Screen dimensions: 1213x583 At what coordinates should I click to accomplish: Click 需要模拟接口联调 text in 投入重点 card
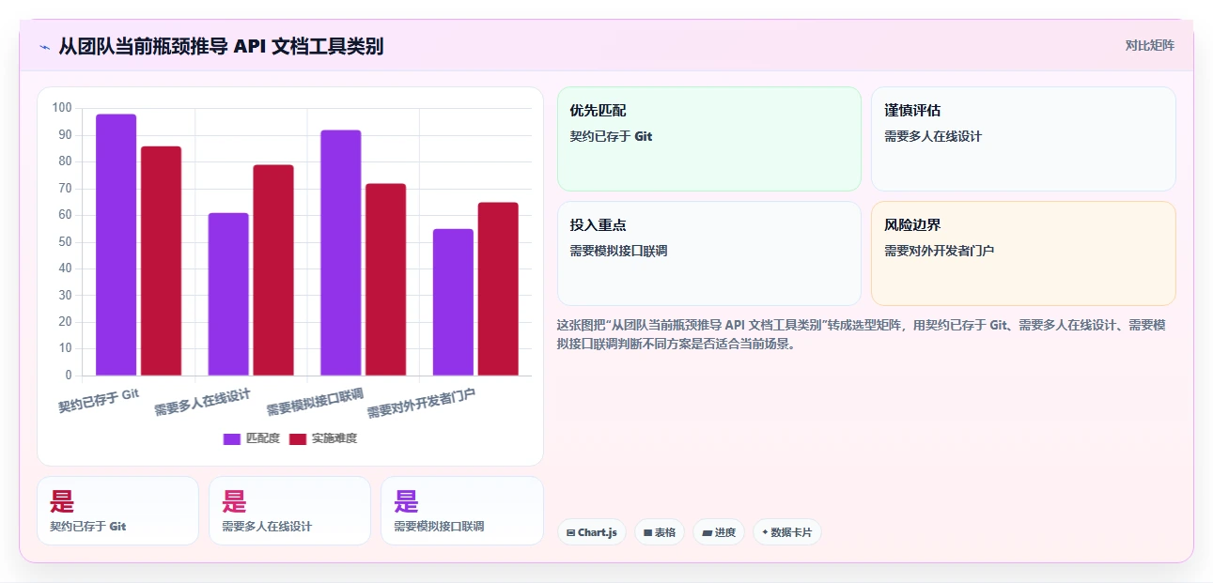(x=618, y=251)
